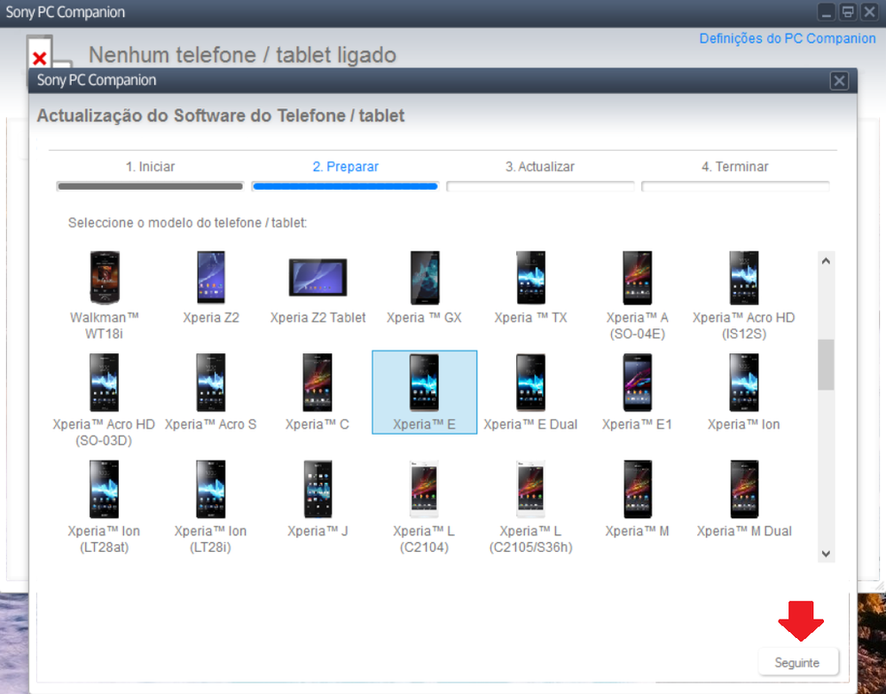Pick the Xperia GX phone
886x694 pixels.
[x=424, y=279]
